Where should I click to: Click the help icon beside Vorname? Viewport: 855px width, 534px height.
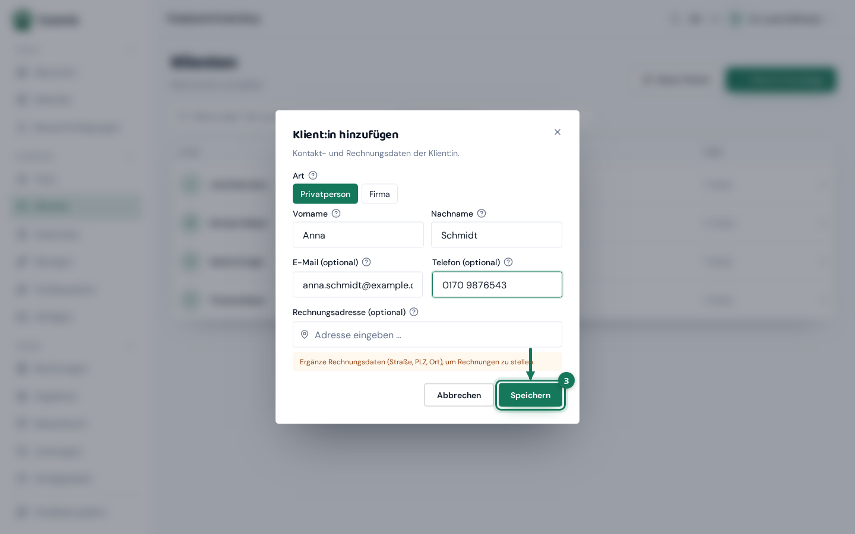[x=336, y=214]
